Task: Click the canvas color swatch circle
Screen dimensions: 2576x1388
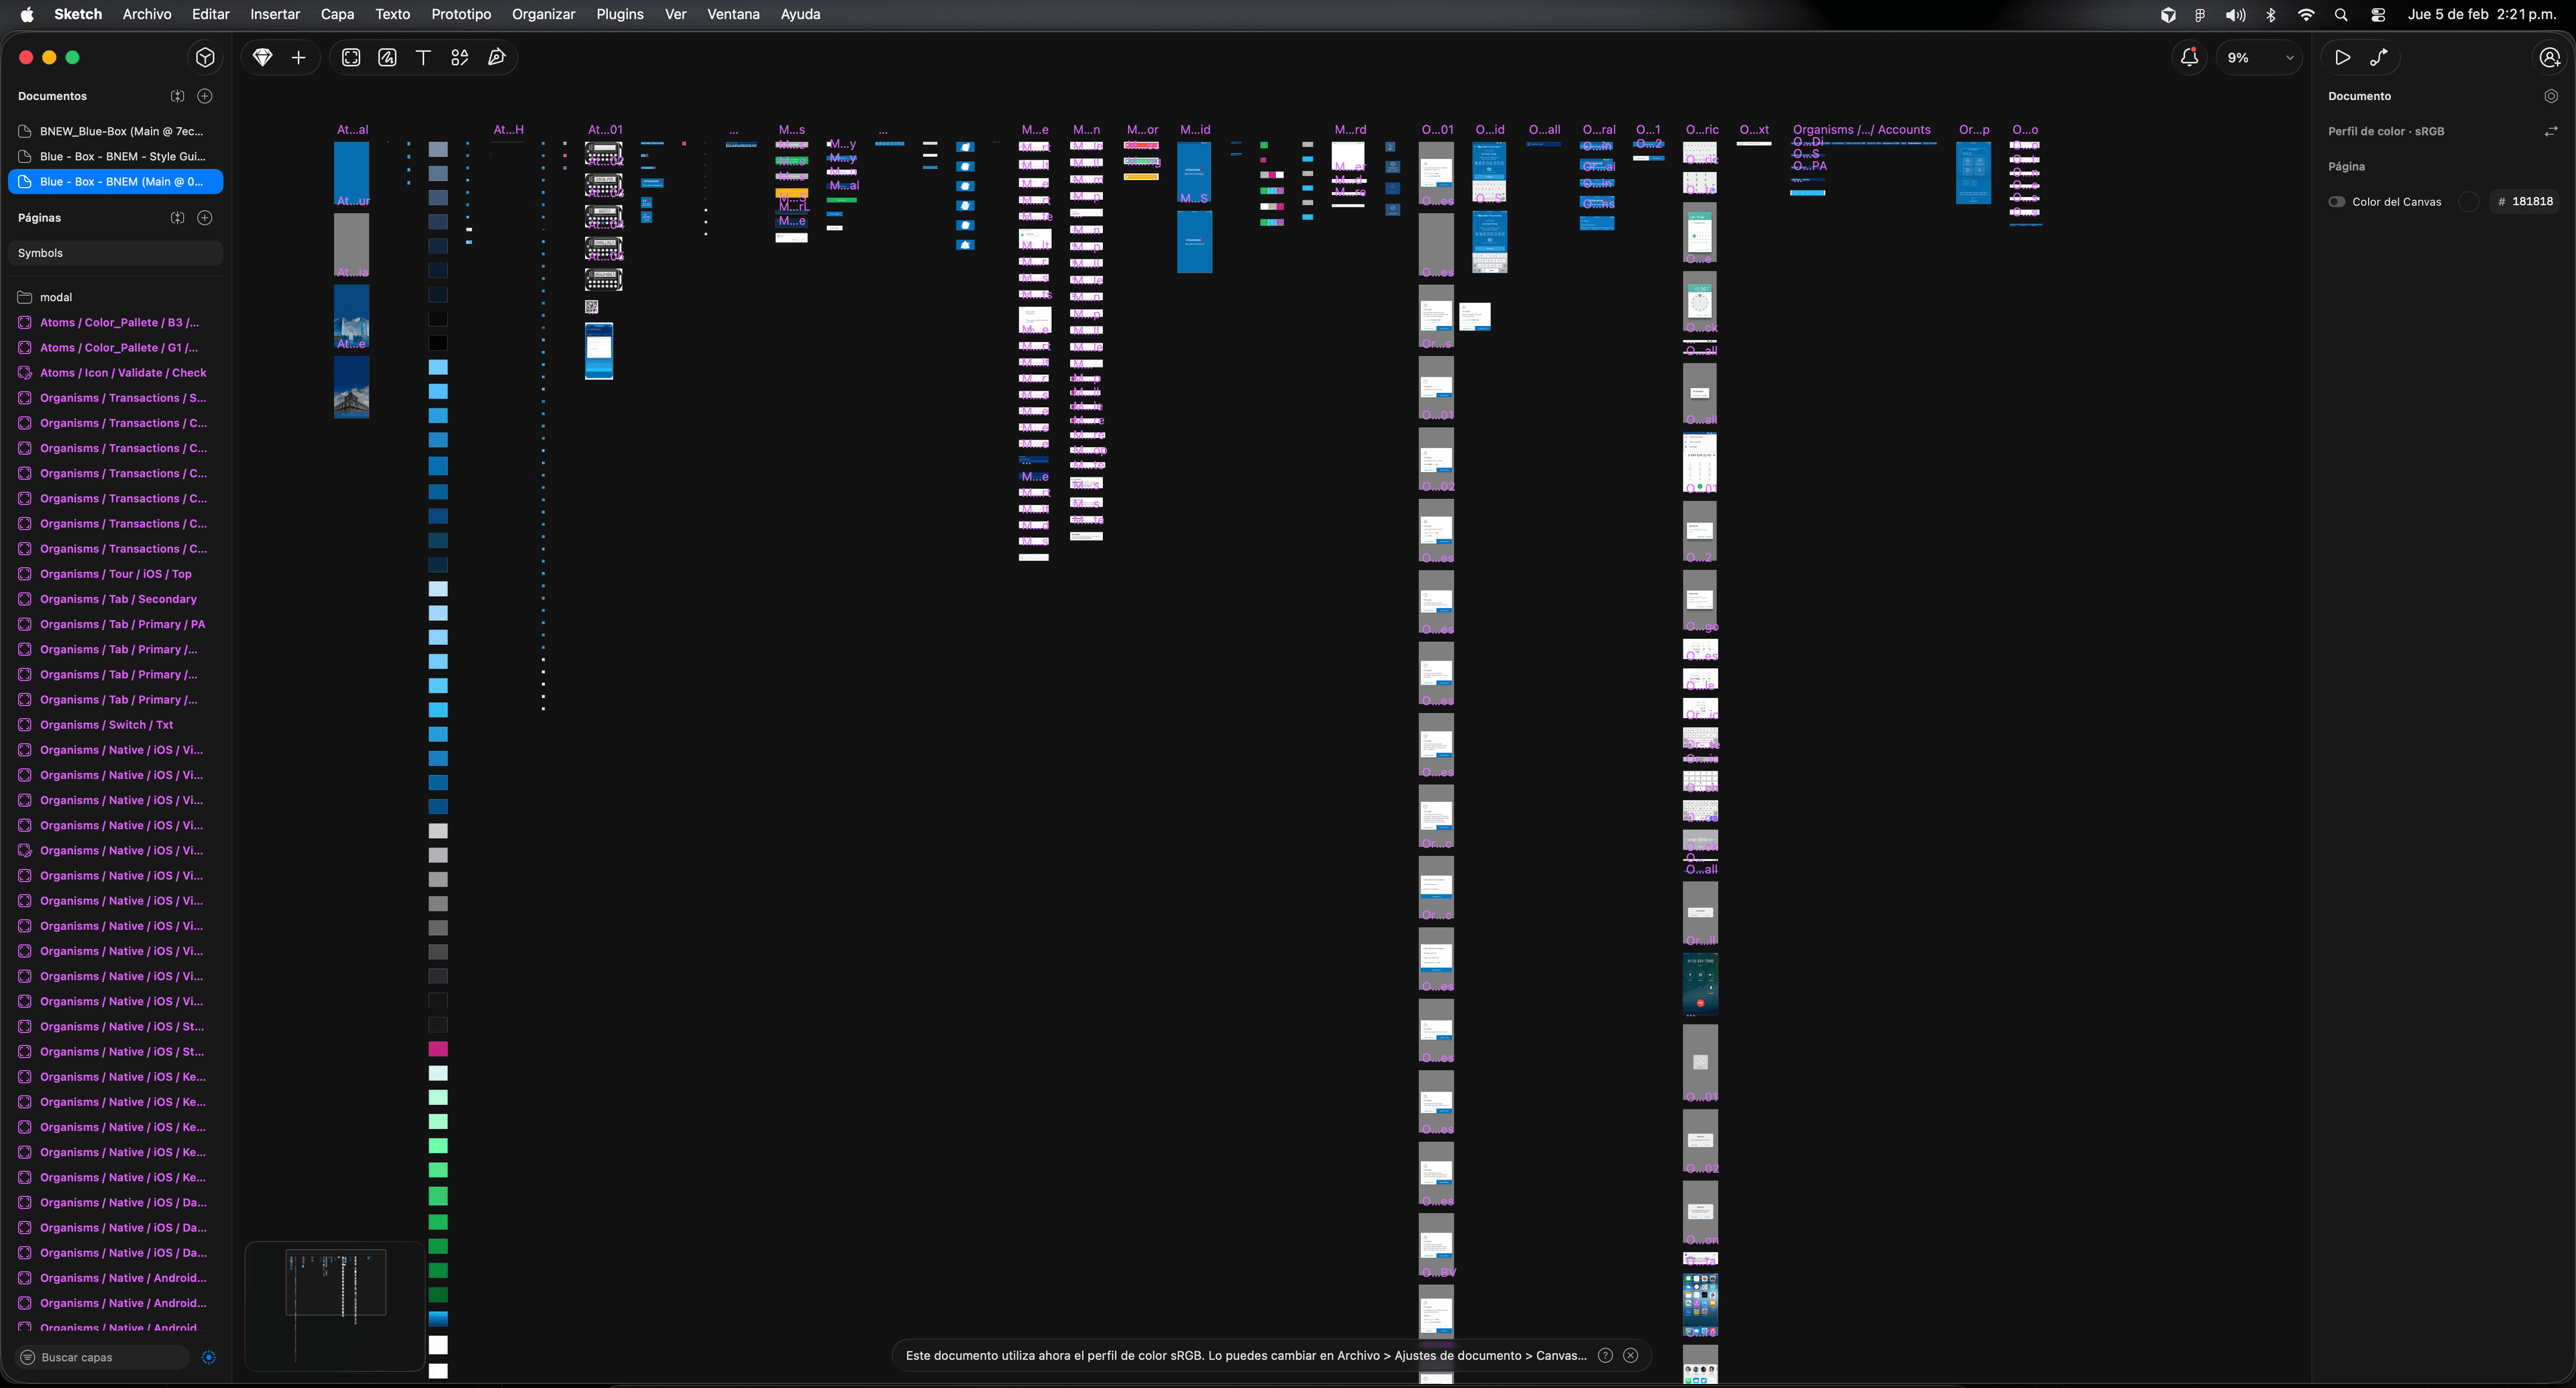Action: coord(2468,202)
